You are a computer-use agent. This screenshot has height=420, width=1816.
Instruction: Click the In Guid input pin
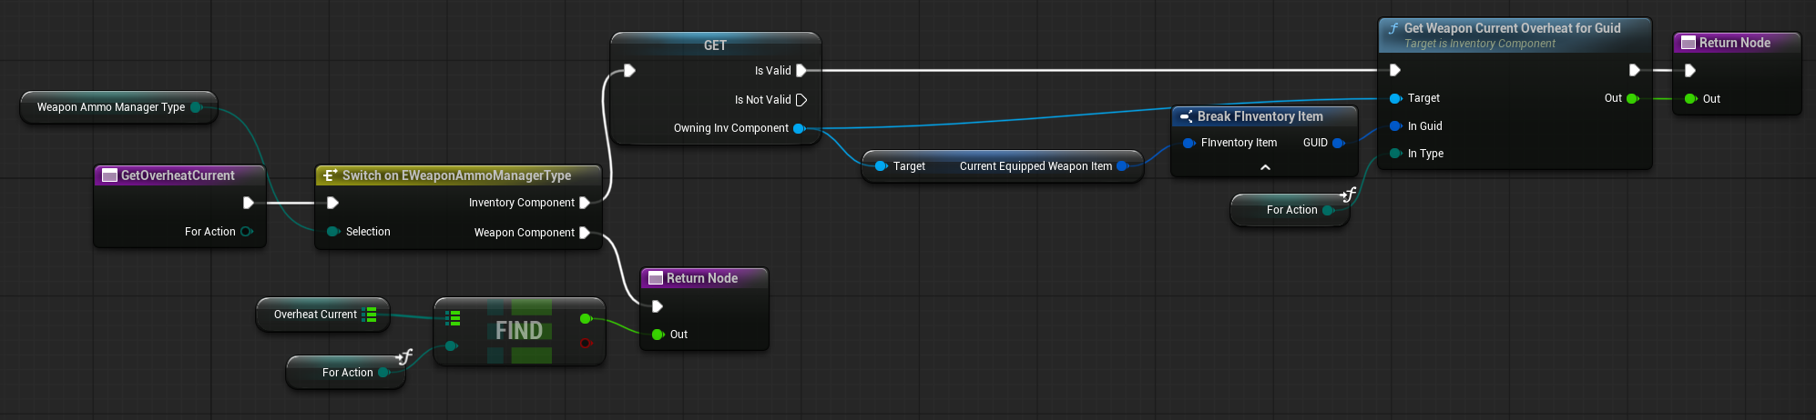tap(1395, 126)
